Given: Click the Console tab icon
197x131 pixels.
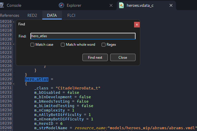Looking at the screenshot, I should [2, 5].
